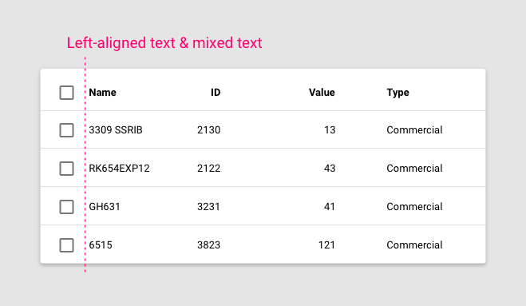Check the box for row 6515
The height and width of the screenshot is (306, 526).
[66, 244]
